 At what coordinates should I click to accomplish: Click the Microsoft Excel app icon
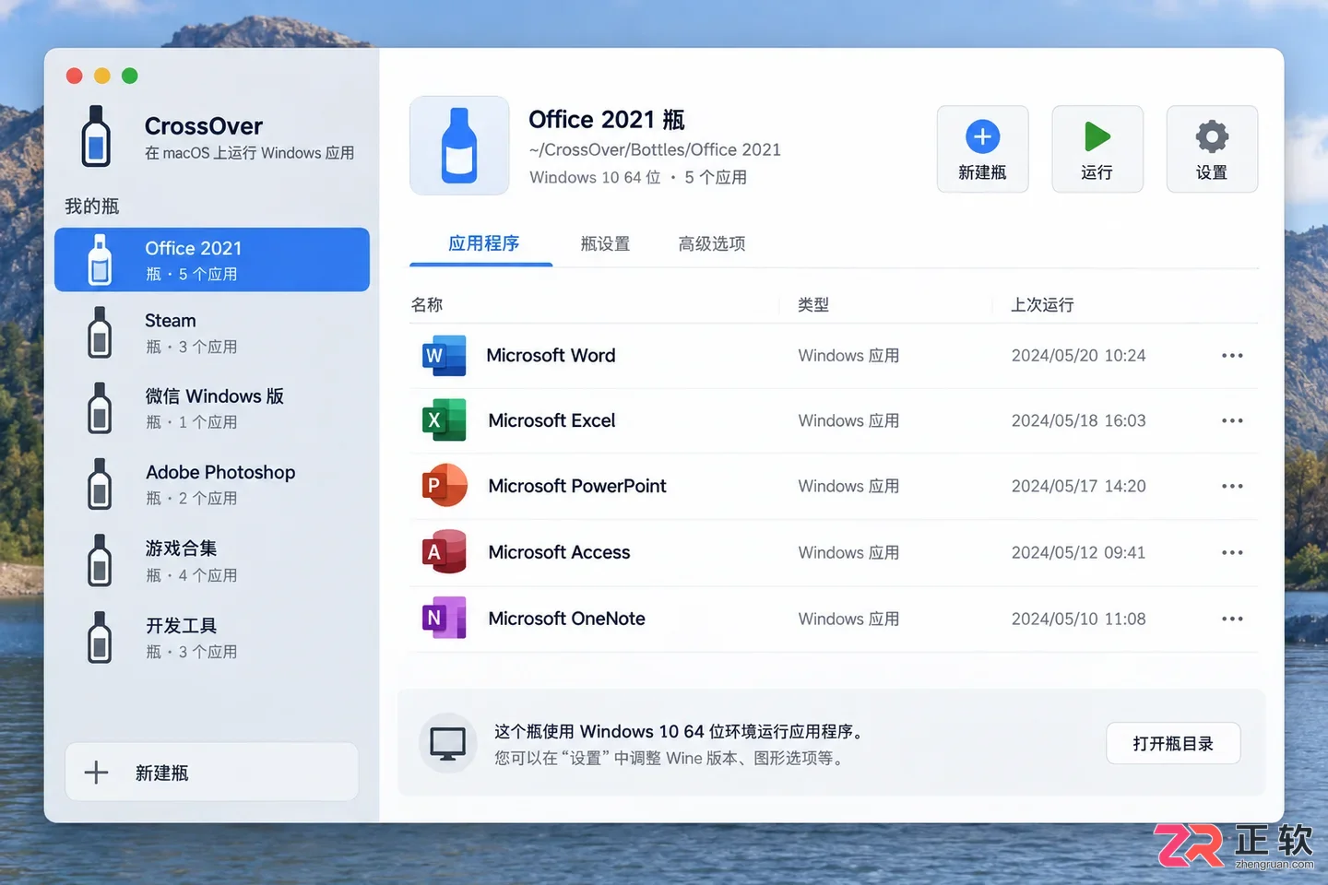(444, 420)
